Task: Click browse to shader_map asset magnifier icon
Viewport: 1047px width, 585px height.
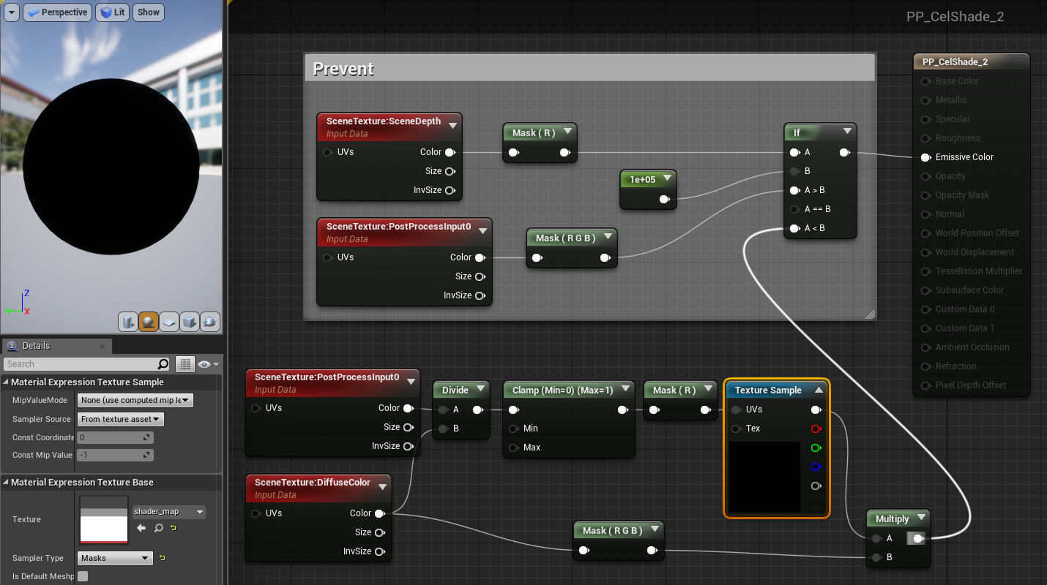Action: coord(158,528)
